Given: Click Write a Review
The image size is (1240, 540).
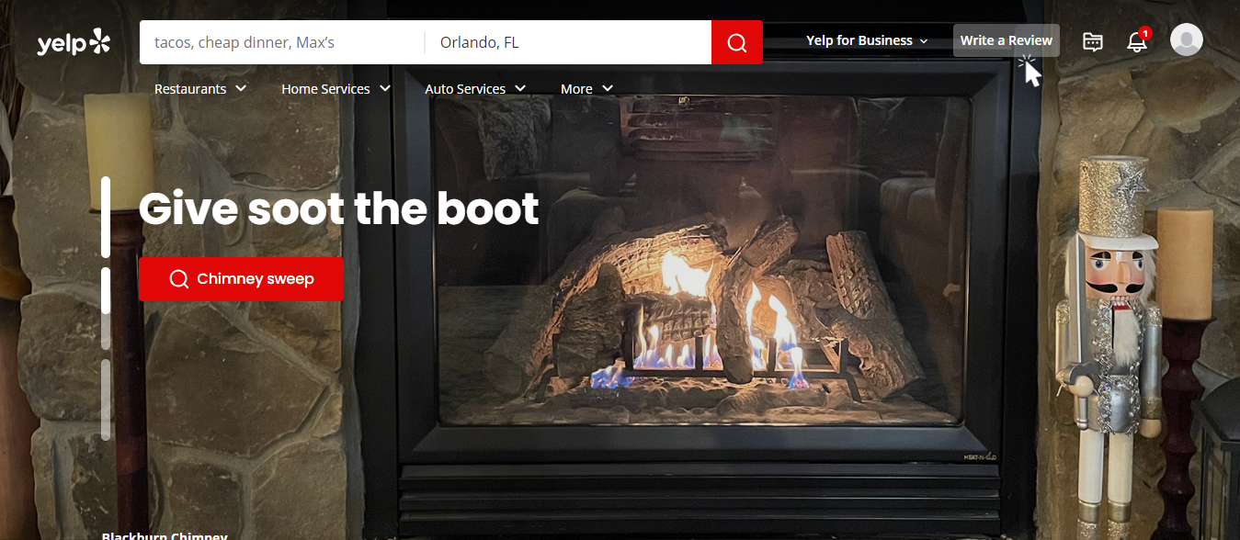Looking at the screenshot, I should [1007, 40].
